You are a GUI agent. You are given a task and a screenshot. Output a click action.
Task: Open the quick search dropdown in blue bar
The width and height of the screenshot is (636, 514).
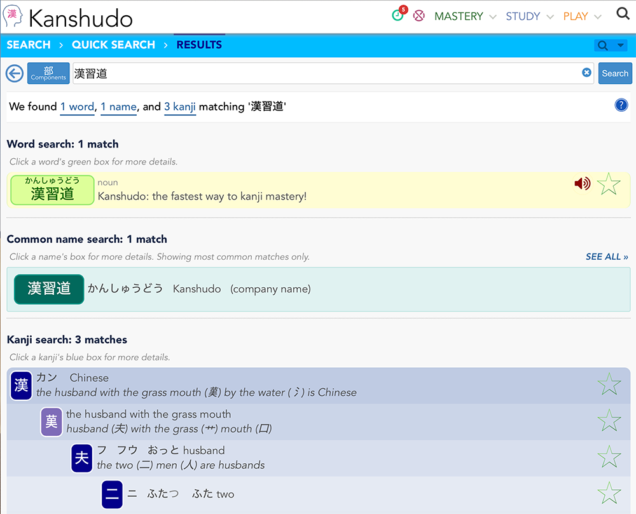point(611,45)
